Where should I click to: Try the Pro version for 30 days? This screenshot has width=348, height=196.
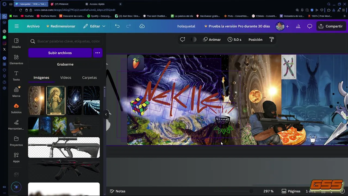tap(237, 26)
